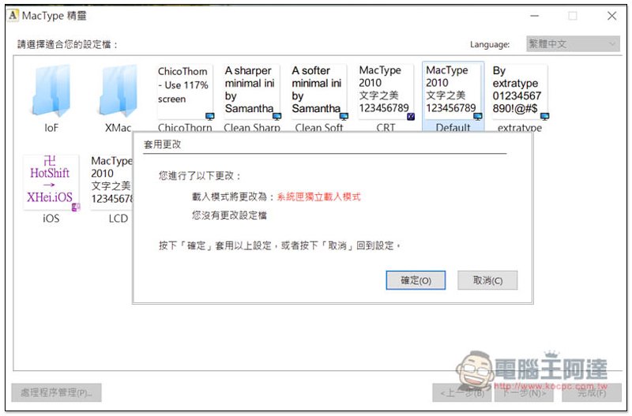Viewport: 632px width, 416px height.
Task: Click the MacType app icon in title bar
Action: (x=13, y=16)
